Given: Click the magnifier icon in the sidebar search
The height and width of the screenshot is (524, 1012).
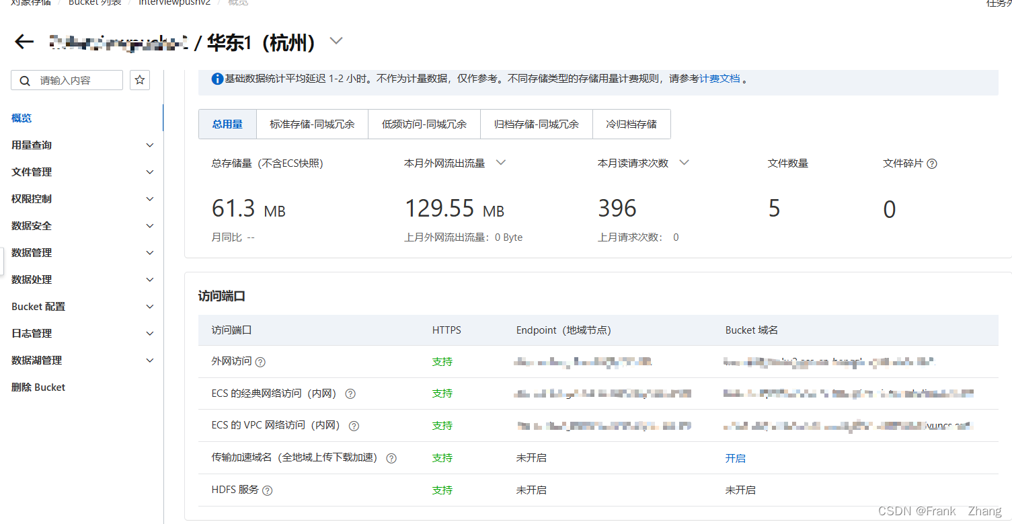Looking at the screenshot, I should [x=25, y=79].
